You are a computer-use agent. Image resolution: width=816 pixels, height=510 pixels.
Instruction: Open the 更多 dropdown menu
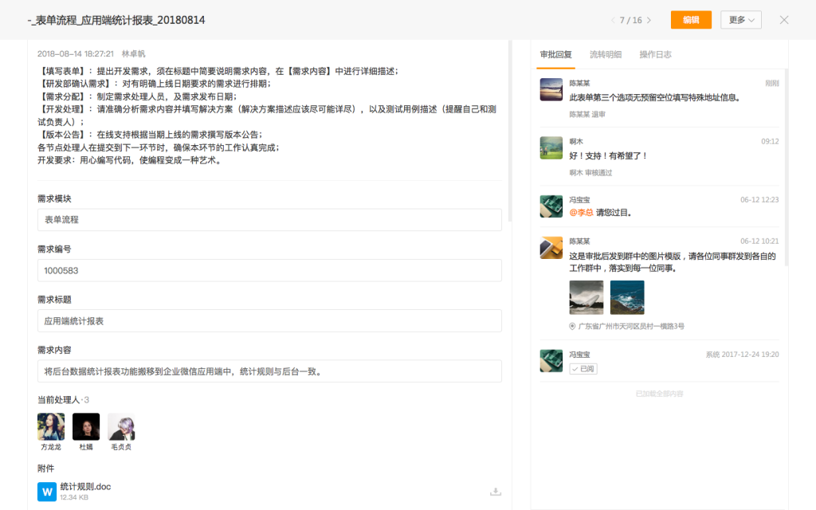[740, 20]
